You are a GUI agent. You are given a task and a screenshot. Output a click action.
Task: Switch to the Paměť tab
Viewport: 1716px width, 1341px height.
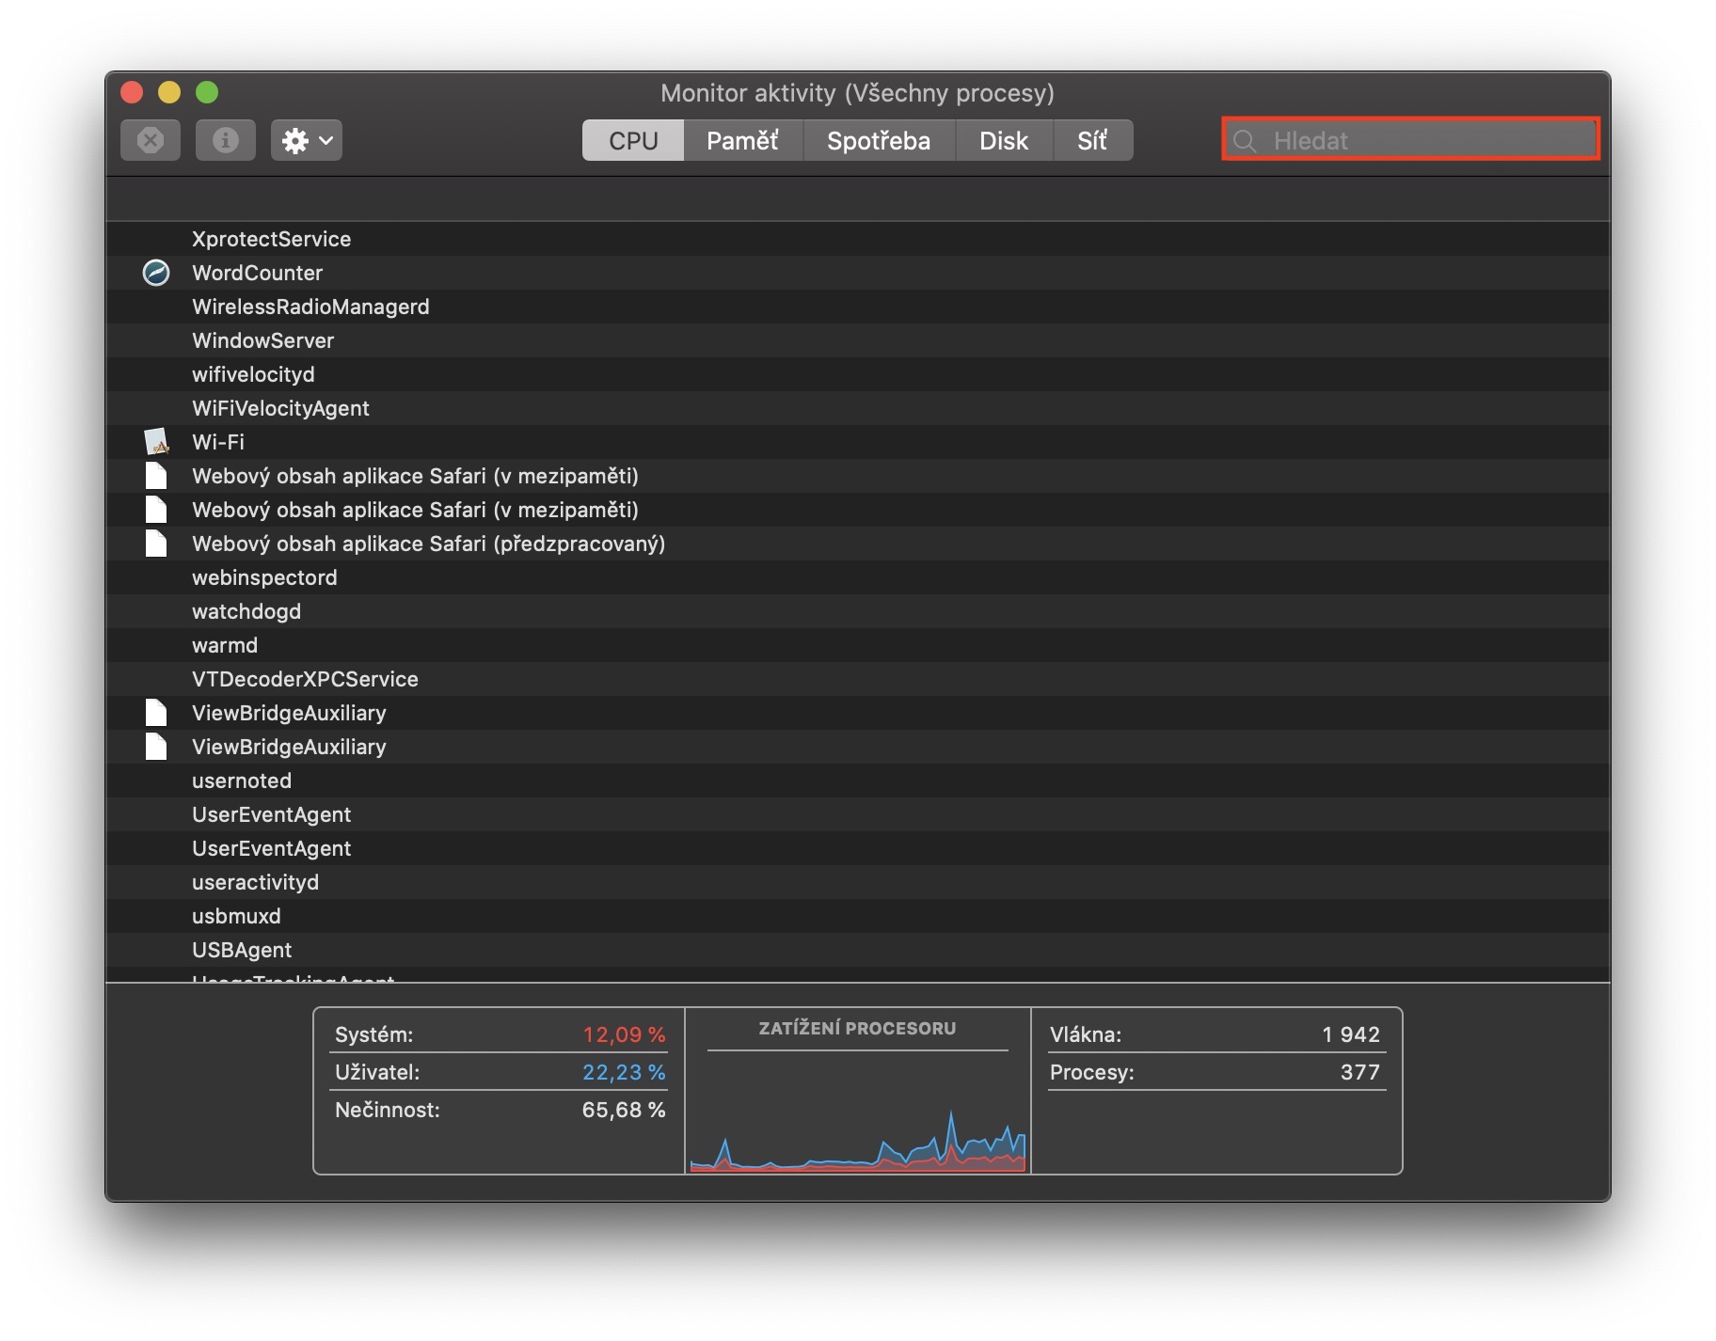742,140
